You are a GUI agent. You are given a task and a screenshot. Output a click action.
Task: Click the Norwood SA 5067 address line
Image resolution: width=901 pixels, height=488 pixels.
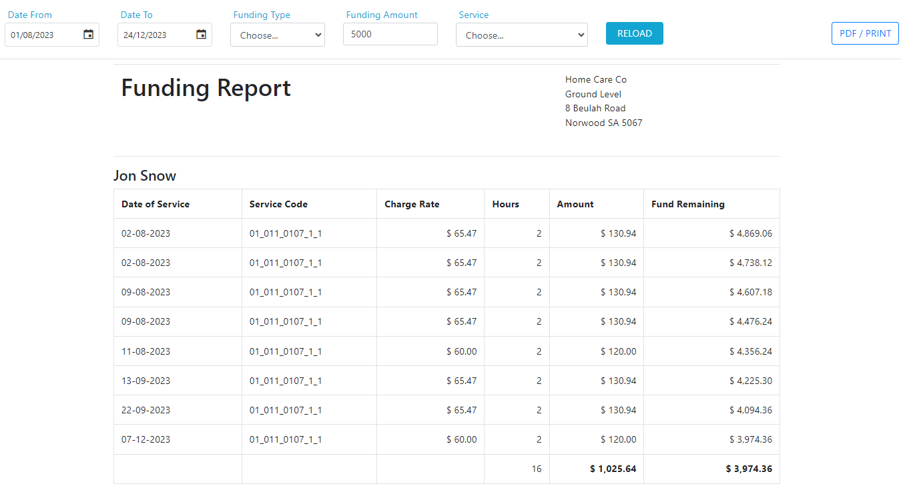(x=604, y=123)
